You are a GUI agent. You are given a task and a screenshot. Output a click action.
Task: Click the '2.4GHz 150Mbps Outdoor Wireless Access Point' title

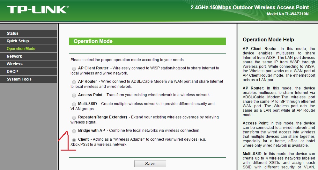(250, 8)
